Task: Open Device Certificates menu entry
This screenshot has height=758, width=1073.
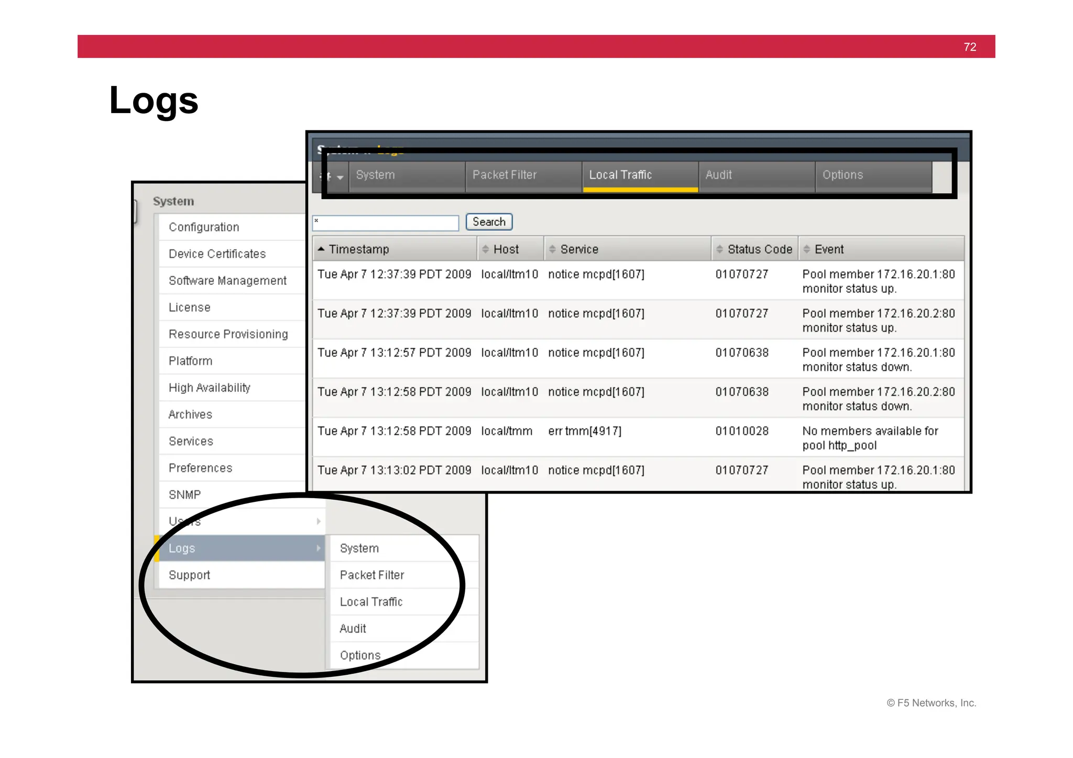Action: pos(233,254)
